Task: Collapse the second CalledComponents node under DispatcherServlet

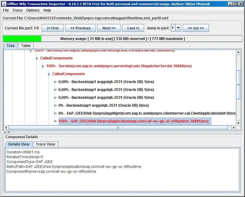Action: (x=49, y=74)
